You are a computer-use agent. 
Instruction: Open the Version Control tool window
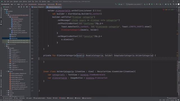8,98
